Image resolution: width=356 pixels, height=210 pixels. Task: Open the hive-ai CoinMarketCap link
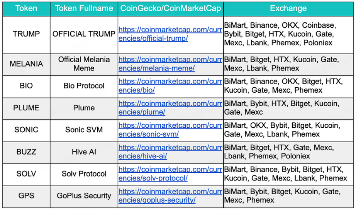pos(170,152)
